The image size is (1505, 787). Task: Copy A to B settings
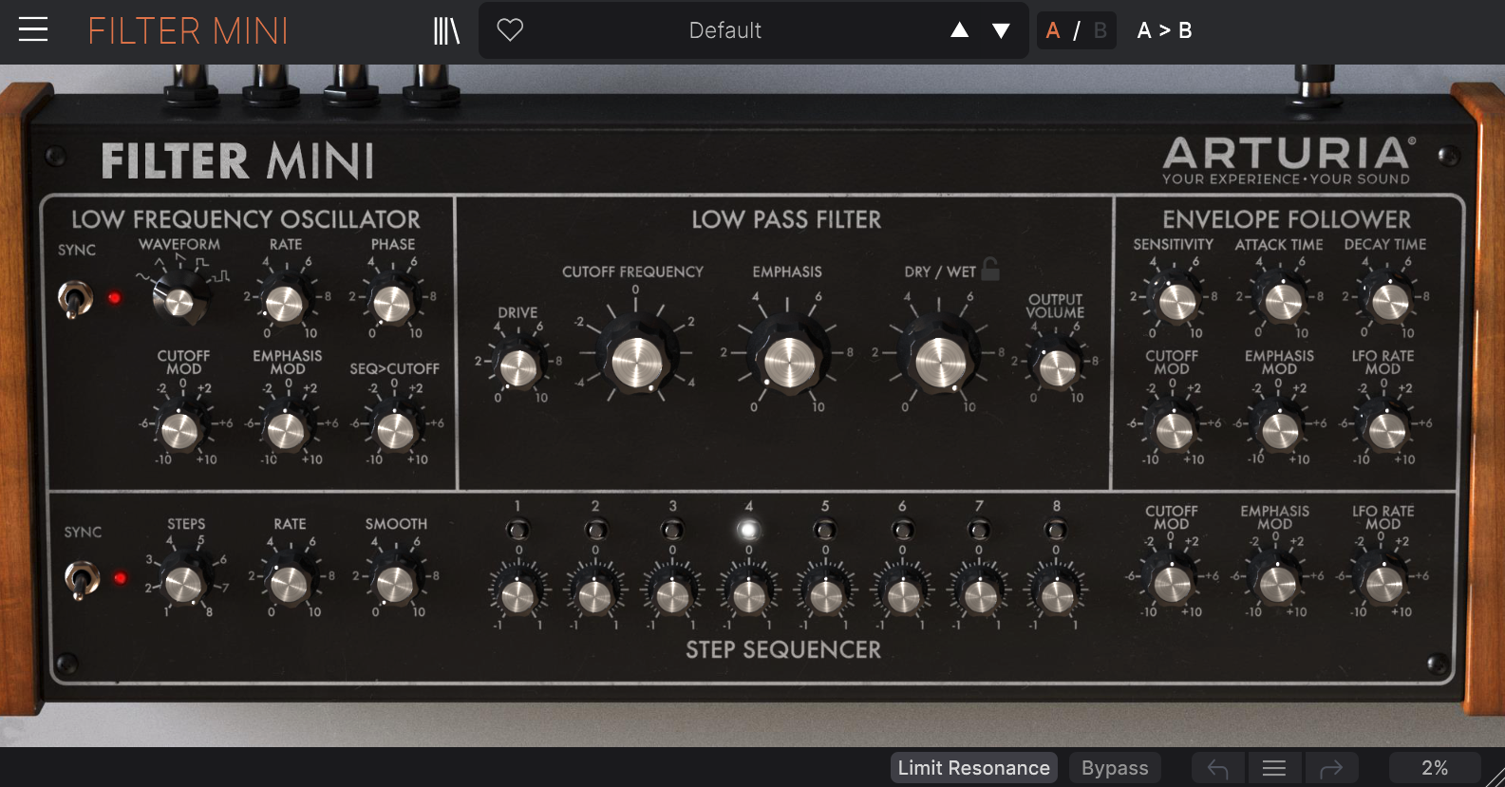click(1164, 30)
